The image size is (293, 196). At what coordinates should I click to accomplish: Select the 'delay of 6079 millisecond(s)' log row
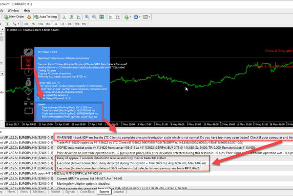pos(146,168)
